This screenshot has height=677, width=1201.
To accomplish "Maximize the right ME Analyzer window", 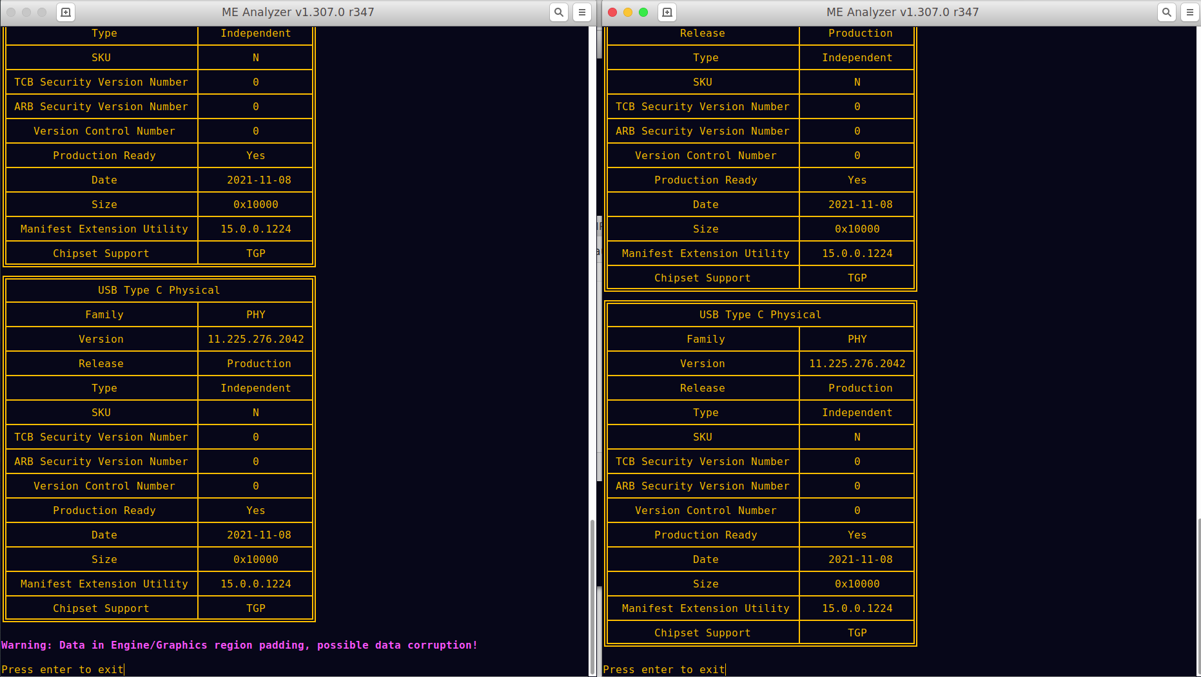I will (x=643, y=12).
